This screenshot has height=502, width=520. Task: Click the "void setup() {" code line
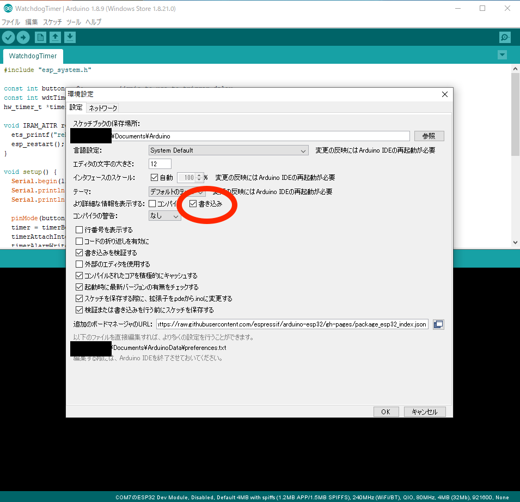[x=30, y=172]
